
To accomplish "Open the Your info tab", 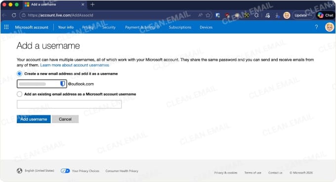I will pyautogui.click(x=66, y=27).
